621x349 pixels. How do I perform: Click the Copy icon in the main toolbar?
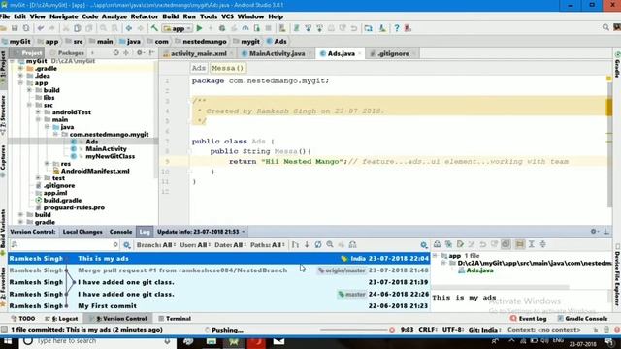(78, 28)
